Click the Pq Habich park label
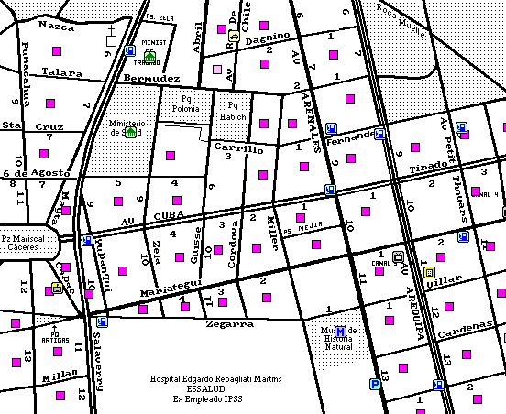This screenshot has height=414, width=506. (233, 111)
